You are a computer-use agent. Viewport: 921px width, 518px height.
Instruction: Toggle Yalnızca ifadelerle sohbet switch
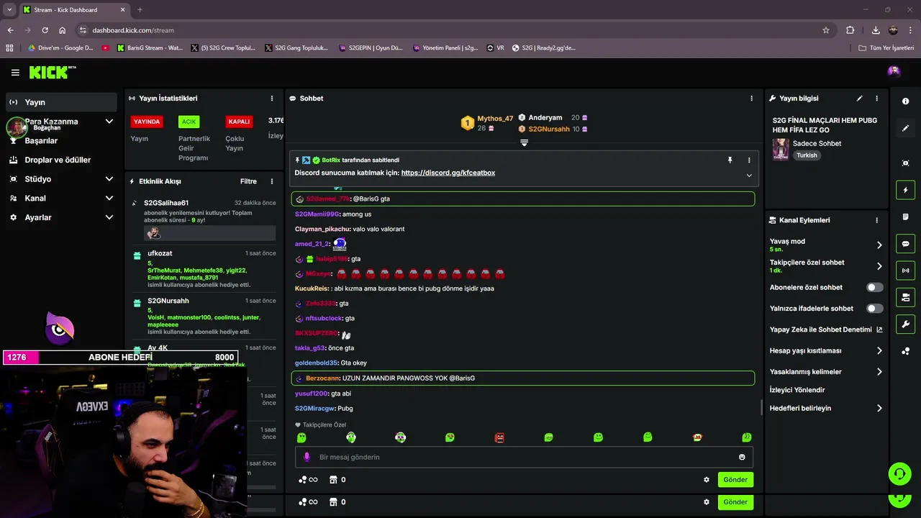click(x=874, y=309)
